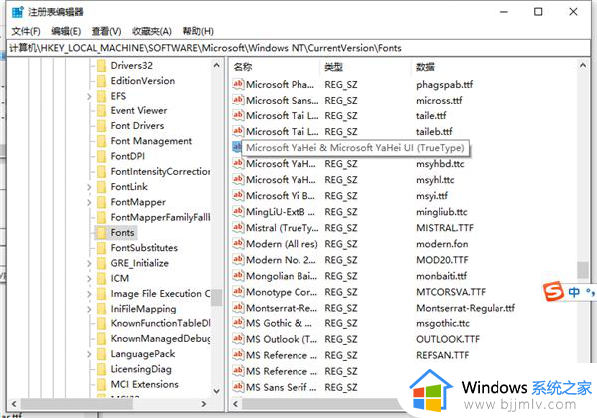This screenshot has width=597, height=418.
Task: Expand the FontLink tree node
Action: (89, 187)
